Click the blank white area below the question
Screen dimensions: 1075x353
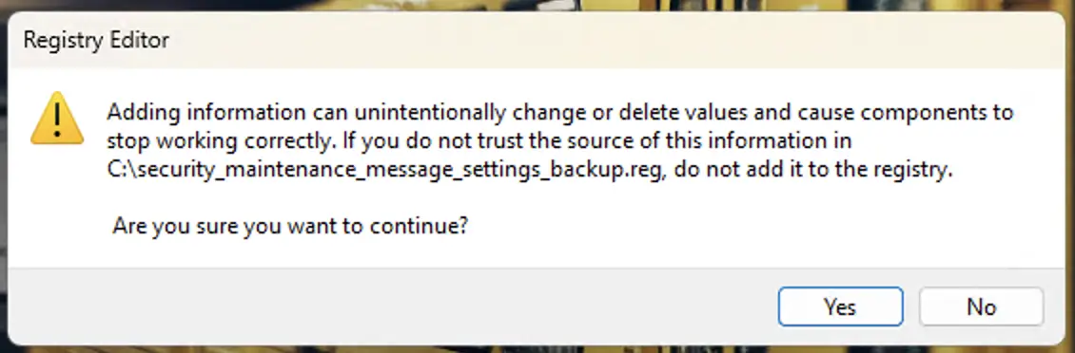(x=535, y=253)
